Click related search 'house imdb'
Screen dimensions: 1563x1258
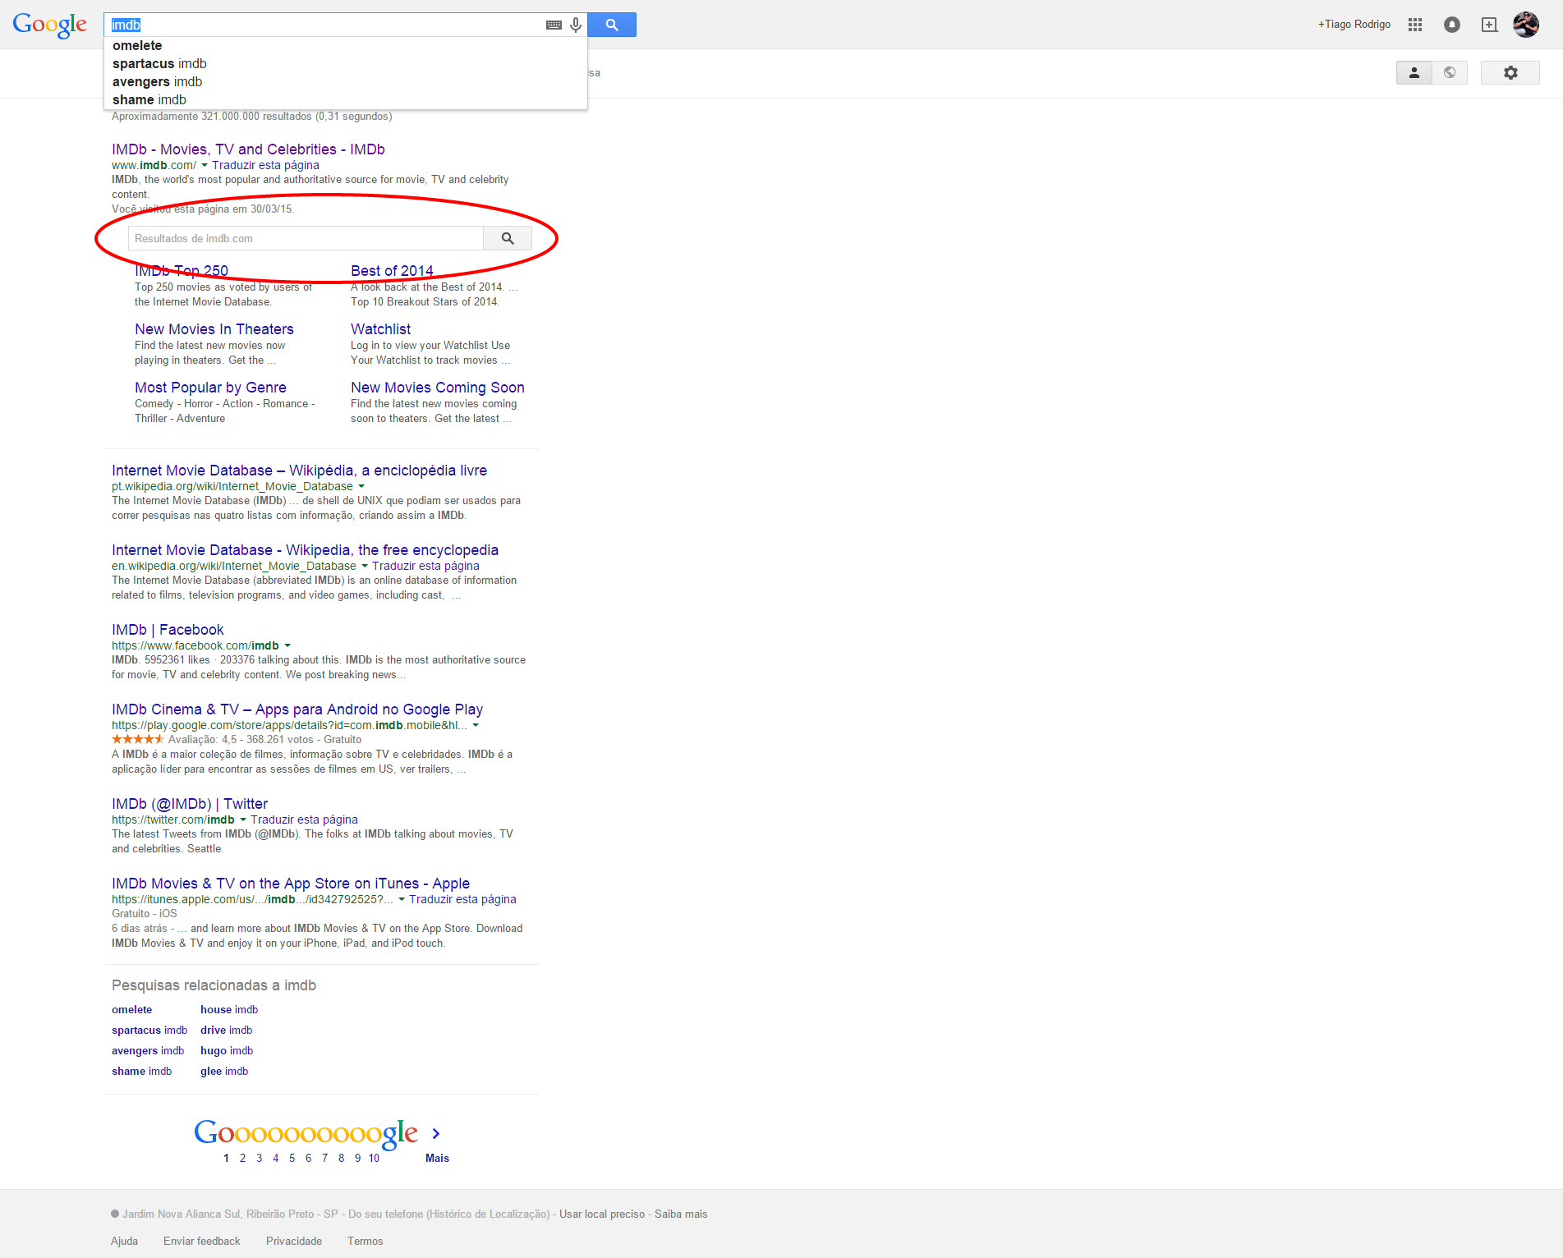click(229, 1010)
